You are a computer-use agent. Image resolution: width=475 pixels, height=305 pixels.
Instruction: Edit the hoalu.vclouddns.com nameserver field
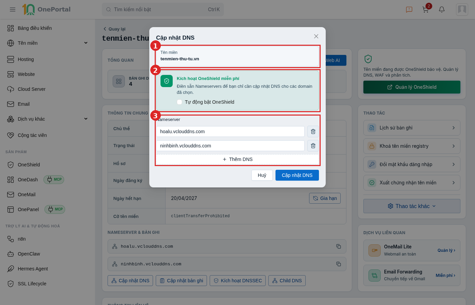(x=230, y=131)
